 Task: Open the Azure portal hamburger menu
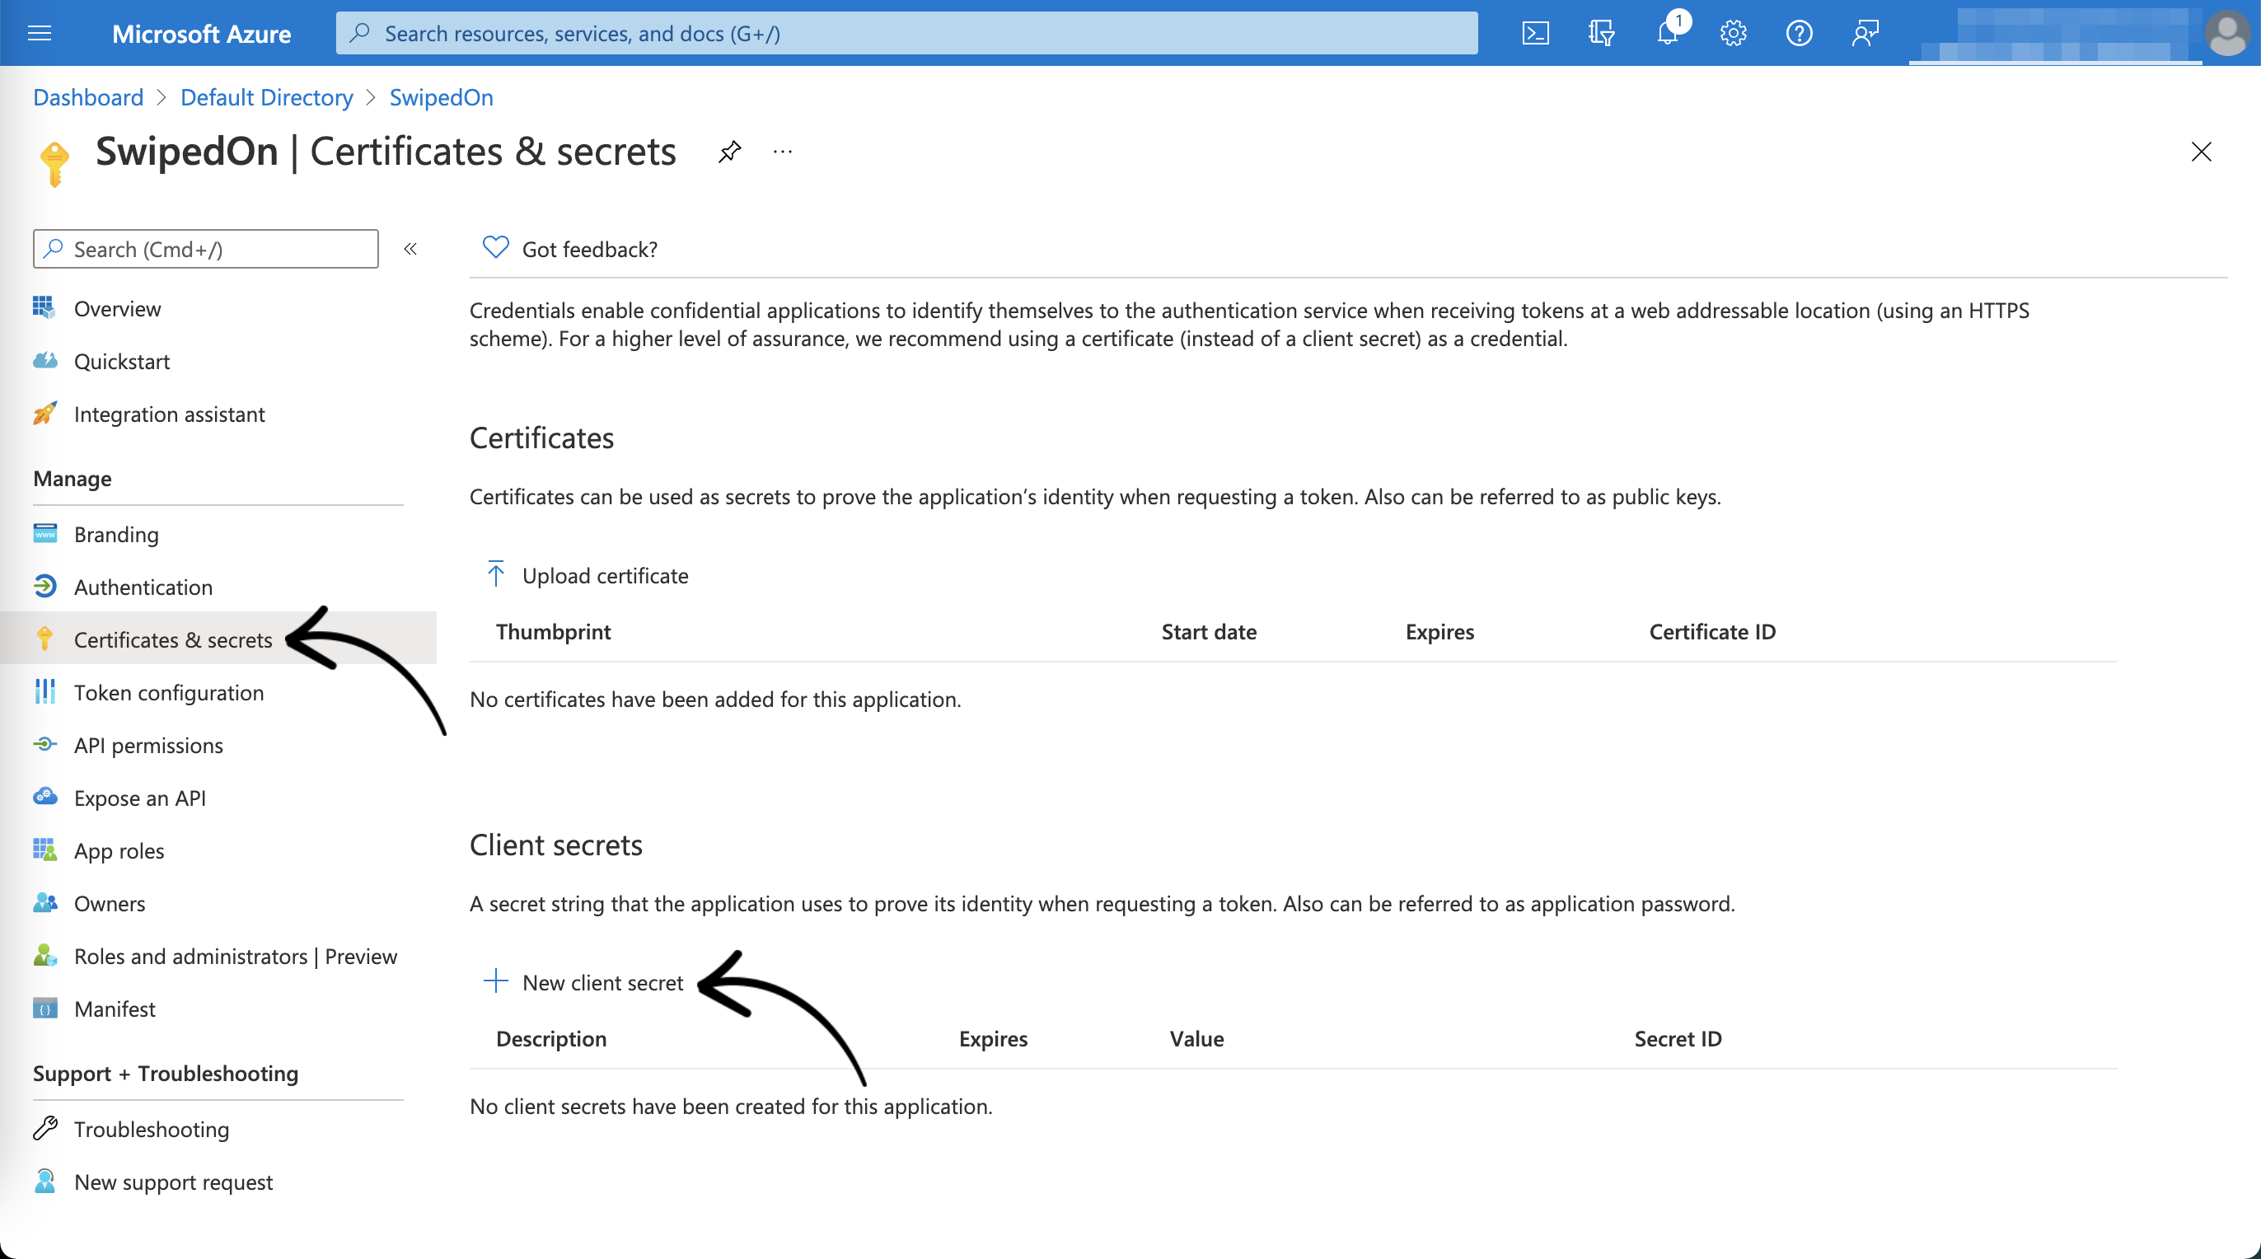40,33
